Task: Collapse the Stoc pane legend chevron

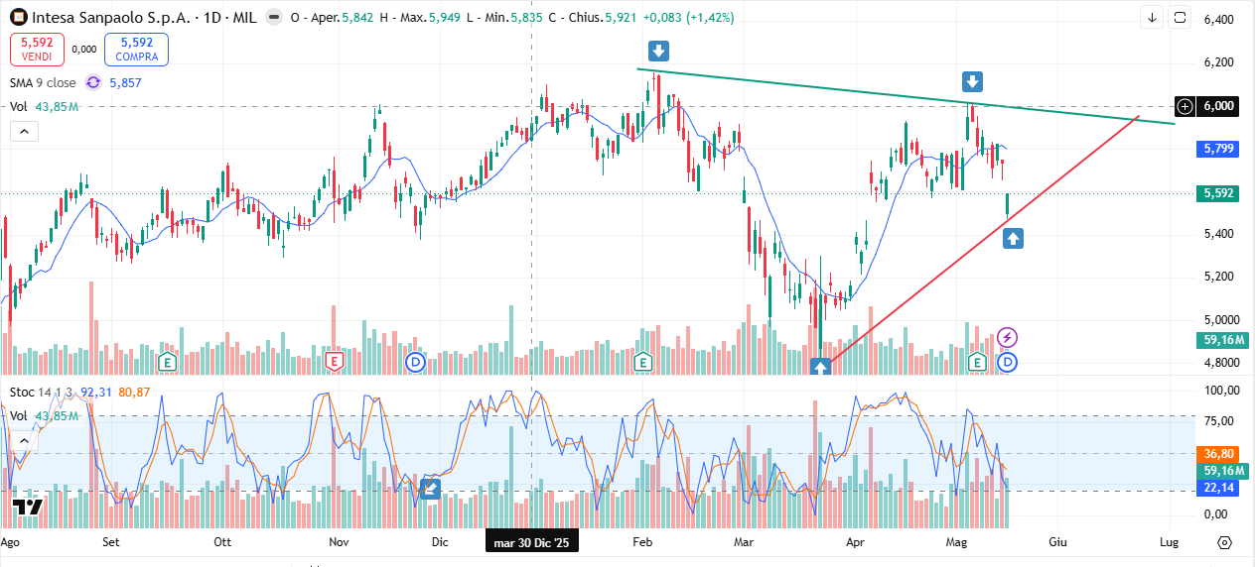Action: coord(25,439)
